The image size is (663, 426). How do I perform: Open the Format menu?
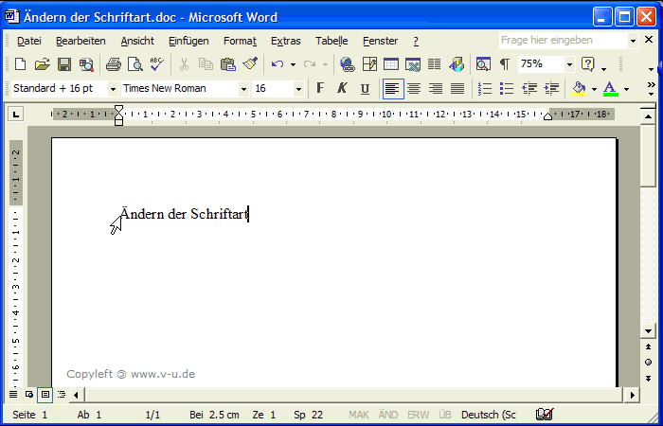240,41
